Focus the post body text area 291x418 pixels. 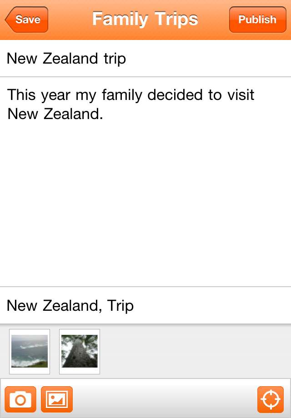pyautogui.click(x=145, y=182)
